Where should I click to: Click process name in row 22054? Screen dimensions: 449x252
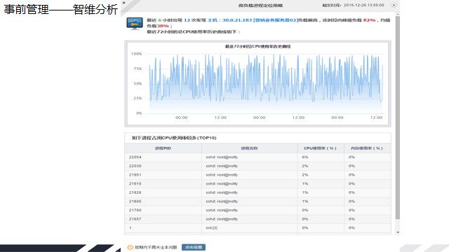pyautogui.click(x=222, y=157)
